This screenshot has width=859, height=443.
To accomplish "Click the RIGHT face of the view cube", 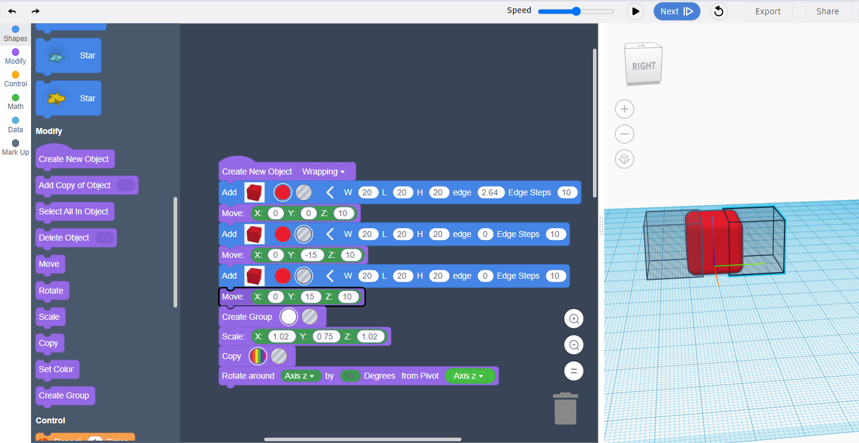I will click(x=644, y=65).
